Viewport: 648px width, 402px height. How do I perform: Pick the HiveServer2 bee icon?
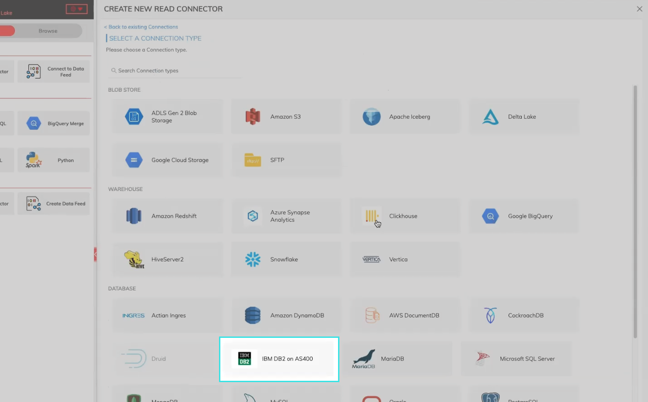tap(134, 259)
